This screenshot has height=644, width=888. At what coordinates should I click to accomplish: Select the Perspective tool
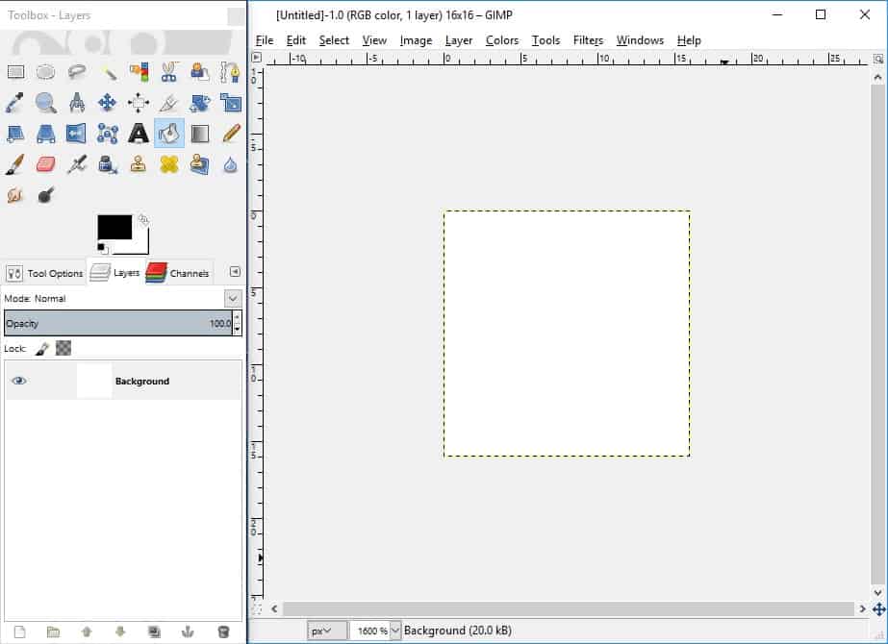(46, 134)
